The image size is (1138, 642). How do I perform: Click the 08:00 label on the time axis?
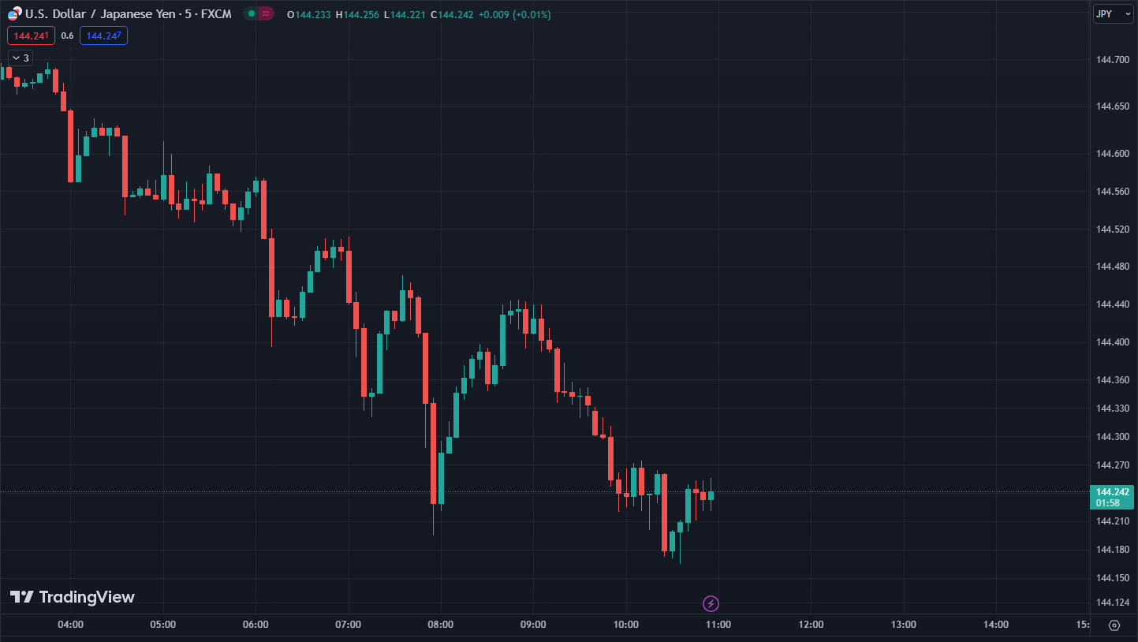(441, 625)
